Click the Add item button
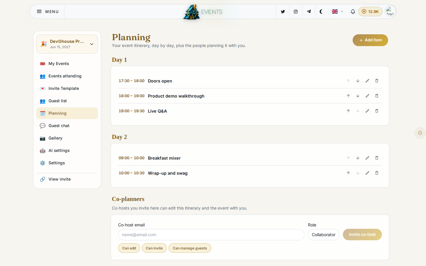This screenshot has width=426, height=266. point(370,40)
